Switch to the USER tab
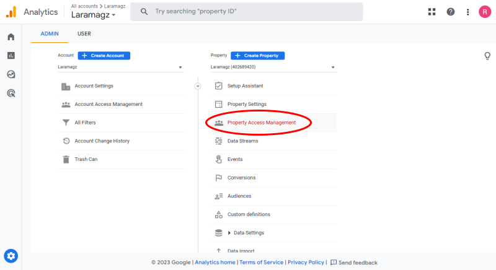This screenshot has width=496, height=270. click(84, 34)
